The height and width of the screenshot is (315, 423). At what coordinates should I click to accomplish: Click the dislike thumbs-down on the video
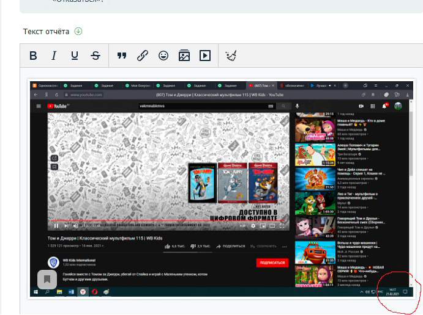193,246
